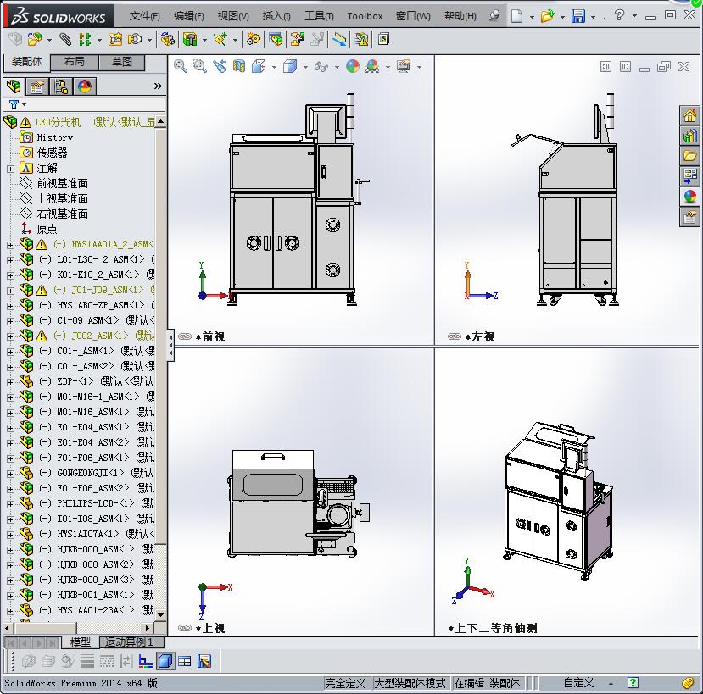Open File Explorer folder icon in task pane

[x=689, y=156]
